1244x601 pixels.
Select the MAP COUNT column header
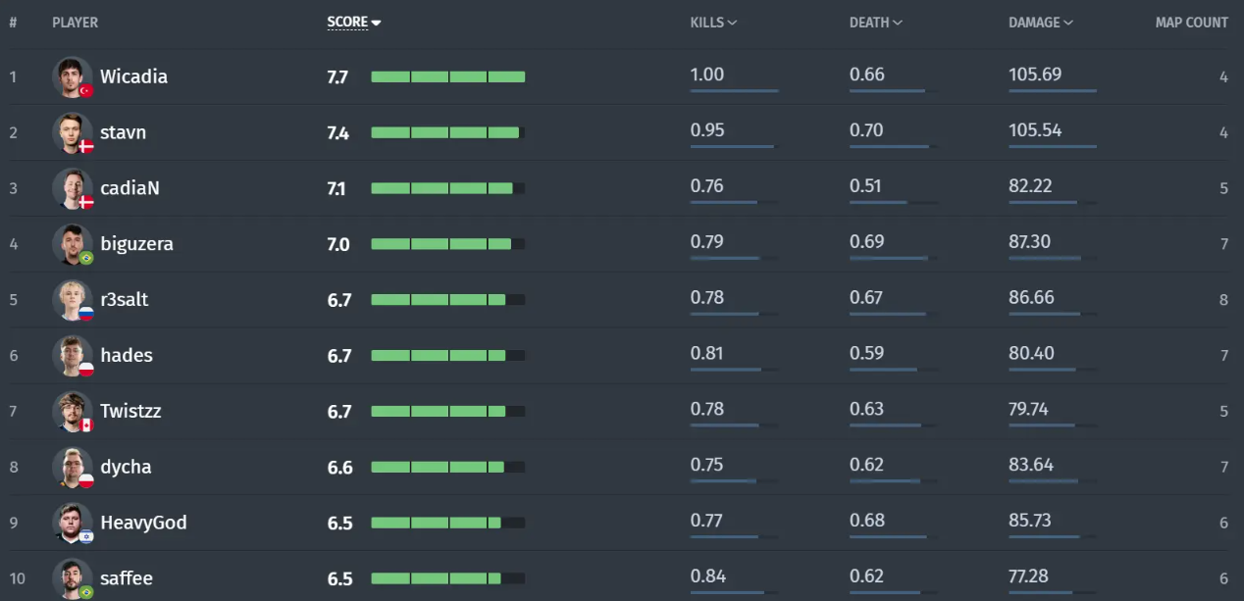point(1191,23)
